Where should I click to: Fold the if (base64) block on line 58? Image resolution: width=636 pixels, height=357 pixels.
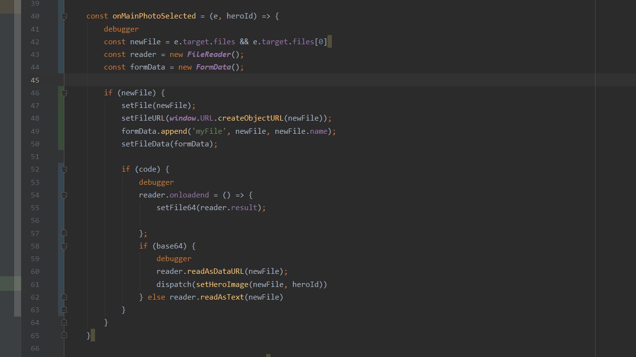point(64,246)
